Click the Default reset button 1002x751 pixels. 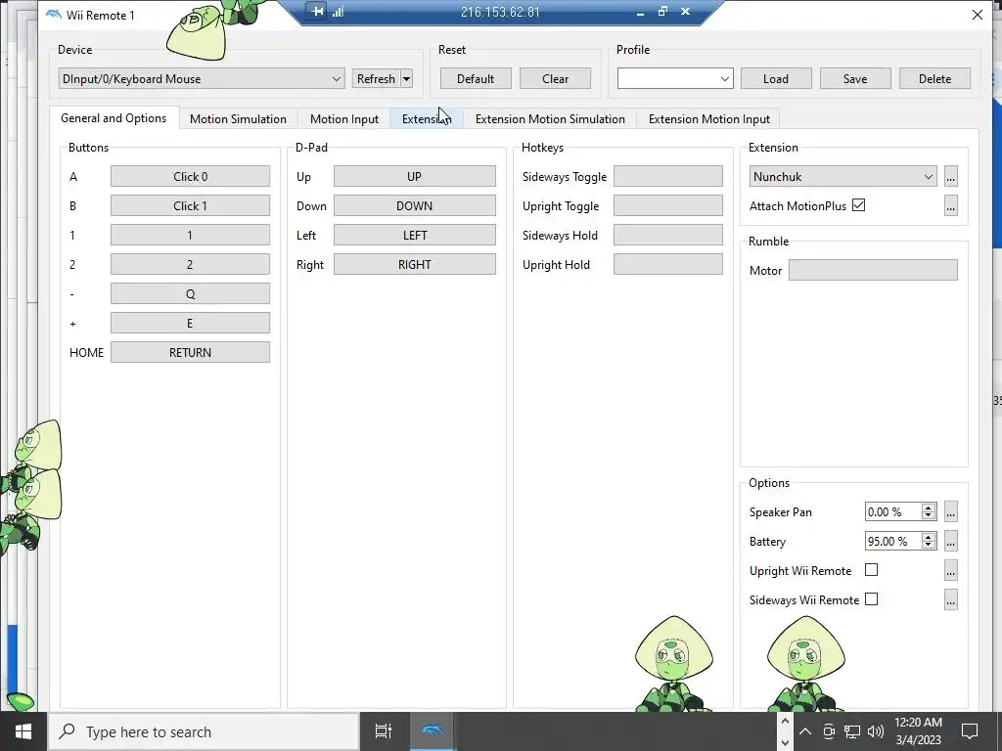476,79
